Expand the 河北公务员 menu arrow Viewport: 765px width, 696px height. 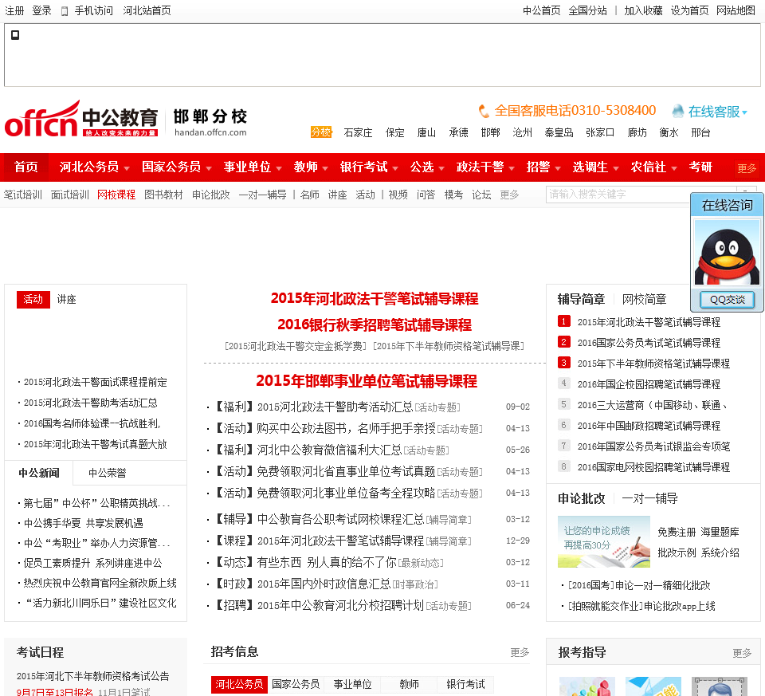click(127, 168)
